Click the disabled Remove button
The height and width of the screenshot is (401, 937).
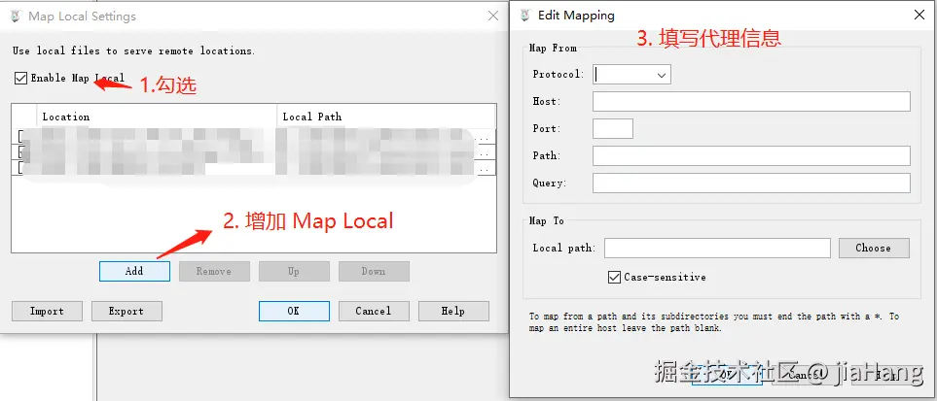tap(214, 271)
